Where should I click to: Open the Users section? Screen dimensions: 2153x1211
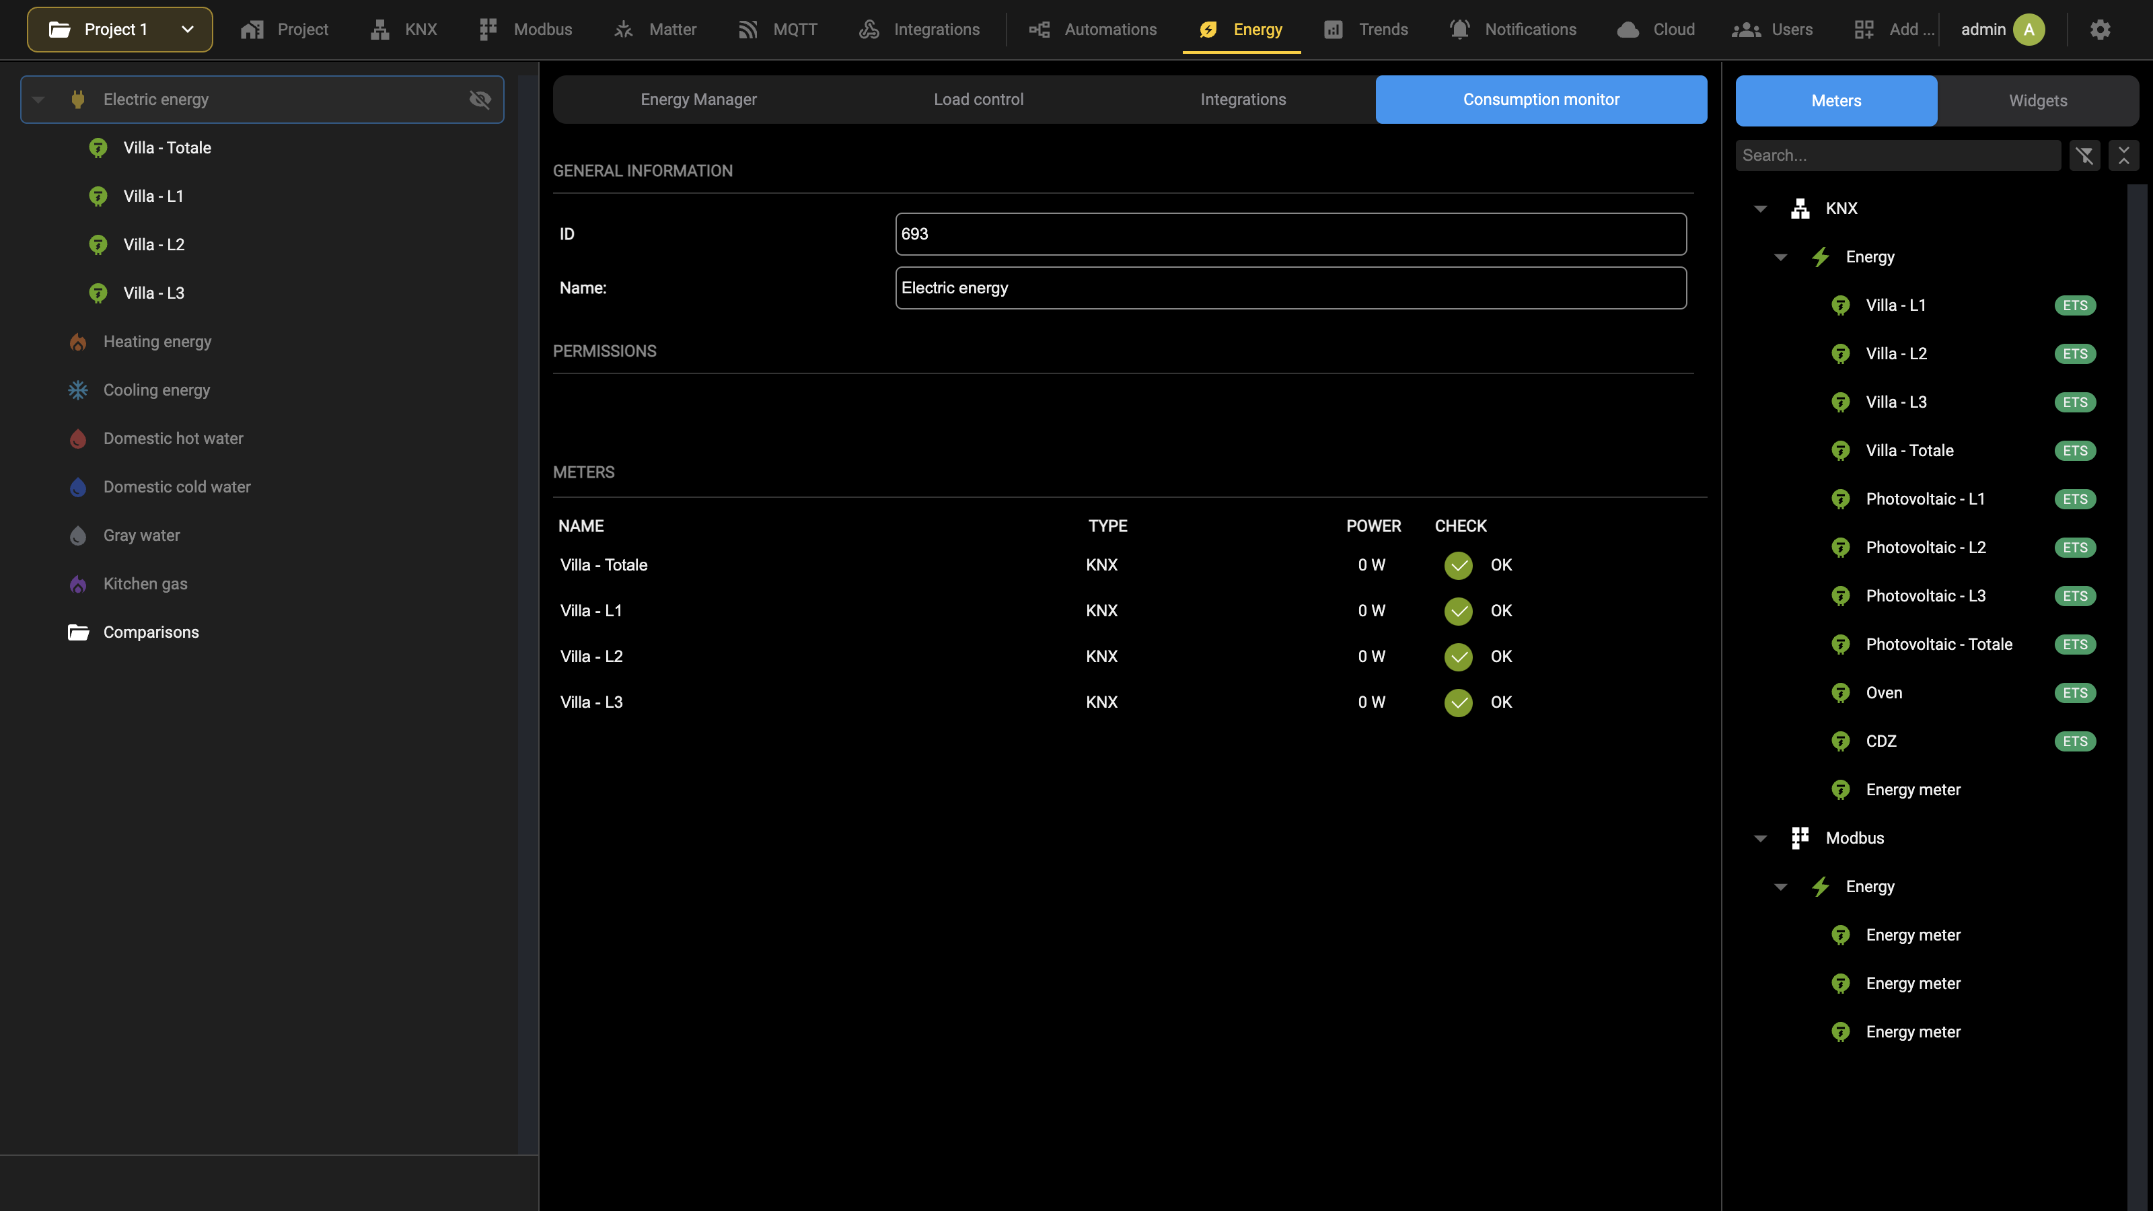[1772, 29]
